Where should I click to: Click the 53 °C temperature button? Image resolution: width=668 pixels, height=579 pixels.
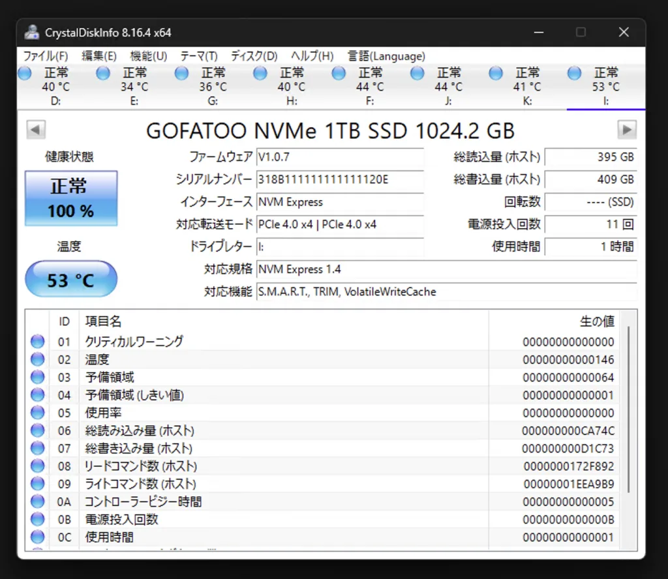(71, 279)
